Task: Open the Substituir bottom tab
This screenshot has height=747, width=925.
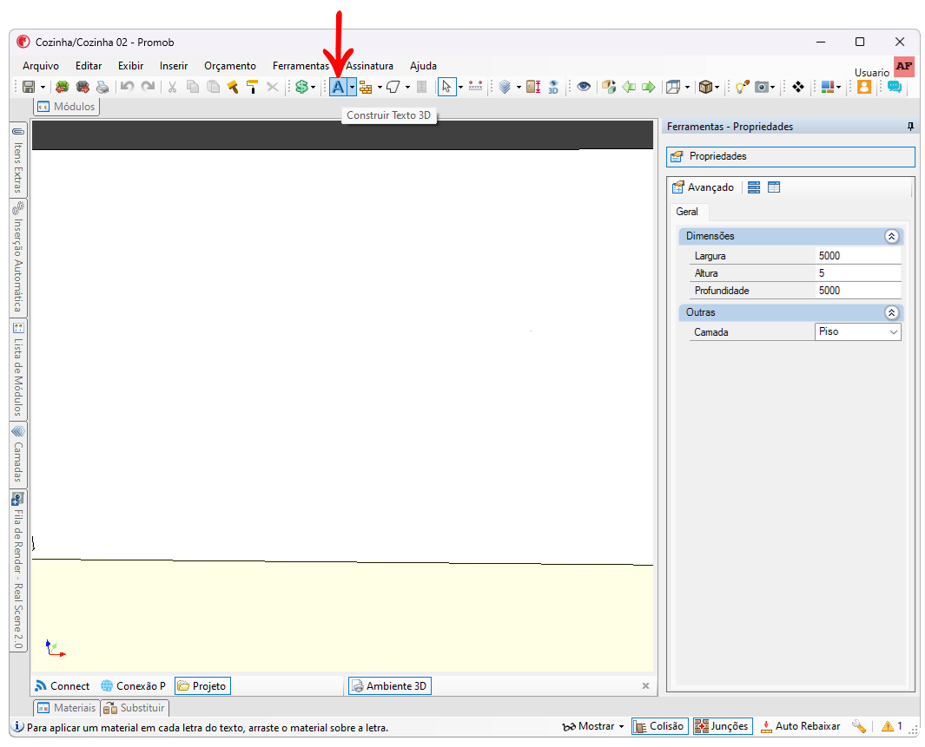Action: coord(135,708)
